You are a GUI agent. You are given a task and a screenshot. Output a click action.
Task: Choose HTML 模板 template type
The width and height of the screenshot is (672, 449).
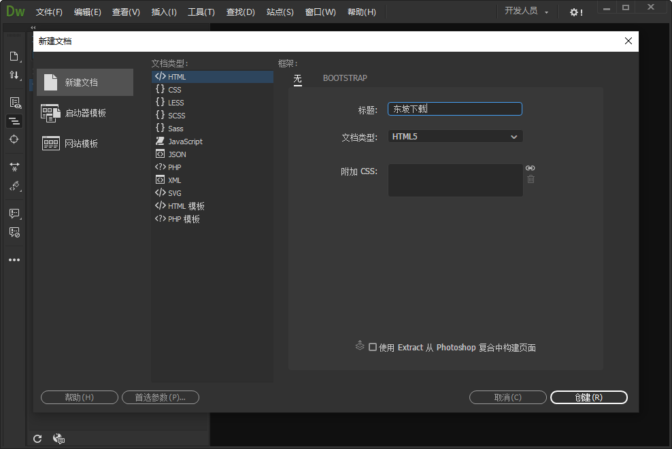click(x=212, y=206)
